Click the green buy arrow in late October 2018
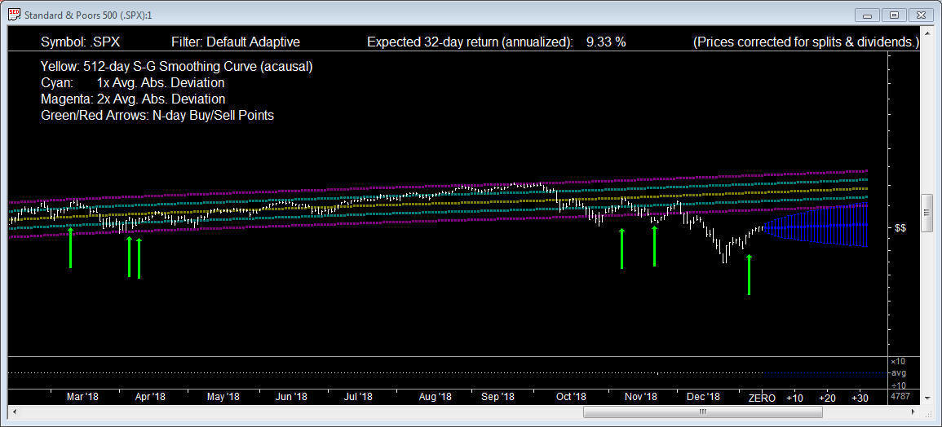 point(621,248)
